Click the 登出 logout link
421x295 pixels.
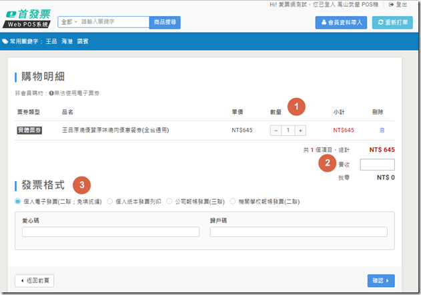(398, 5)
